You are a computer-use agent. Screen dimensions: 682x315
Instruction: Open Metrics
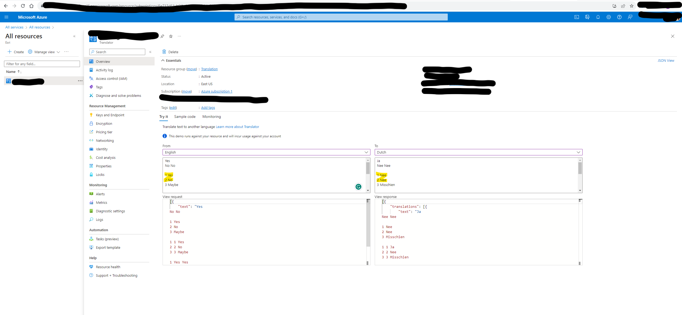[x=101, y=202]
